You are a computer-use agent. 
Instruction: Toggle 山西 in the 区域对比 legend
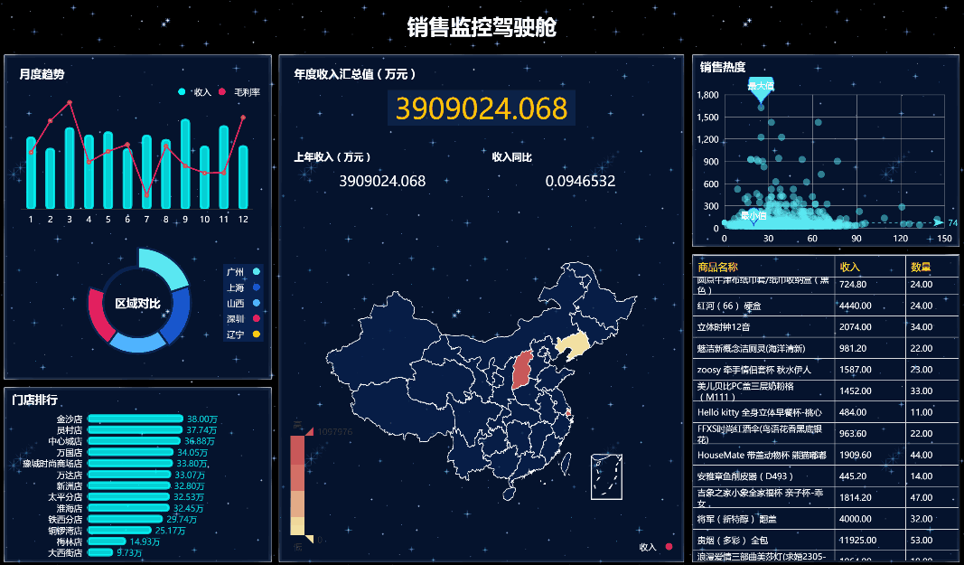coord(257,303)
